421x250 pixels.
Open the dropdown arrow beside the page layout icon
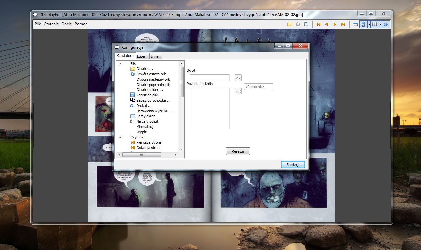coord(380,24)
